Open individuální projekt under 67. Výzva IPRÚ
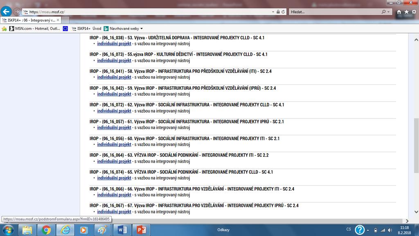419x236 pixels. pos(114,212)
